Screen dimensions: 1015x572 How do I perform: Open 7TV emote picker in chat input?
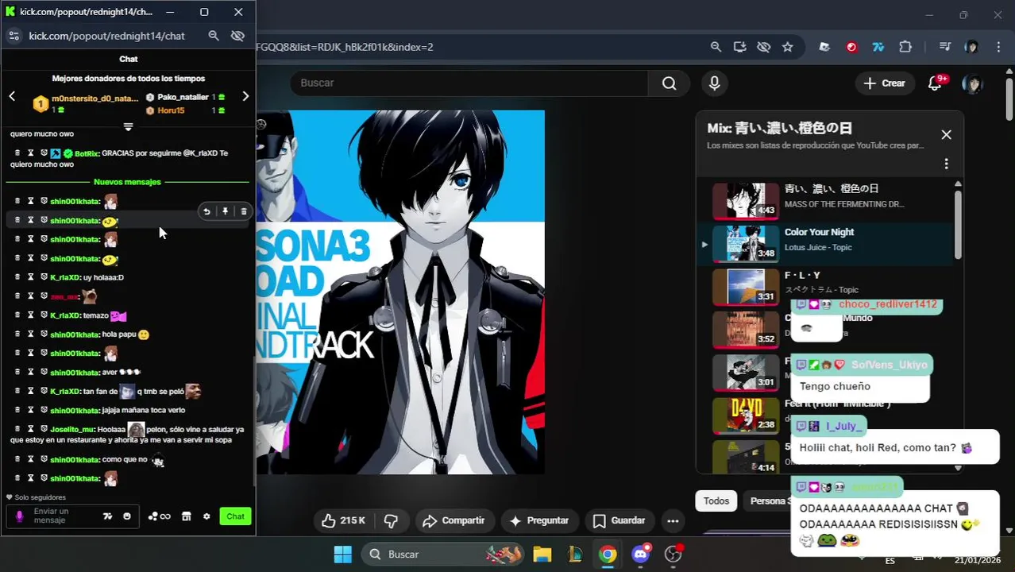pos(108,516)
